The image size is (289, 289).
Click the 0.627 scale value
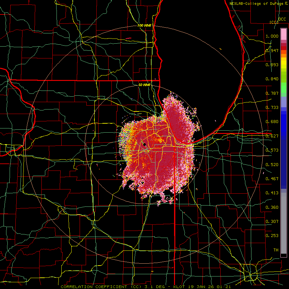pyautogui.click(x=272, y=136)
